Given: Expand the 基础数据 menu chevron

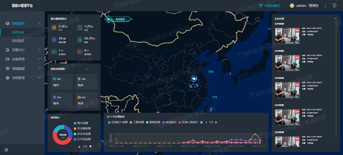Looking at the screenshot, I should click(x=40, y=68).
